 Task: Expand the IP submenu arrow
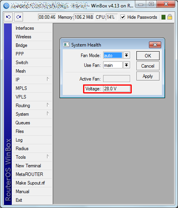(x=48, y=79)
